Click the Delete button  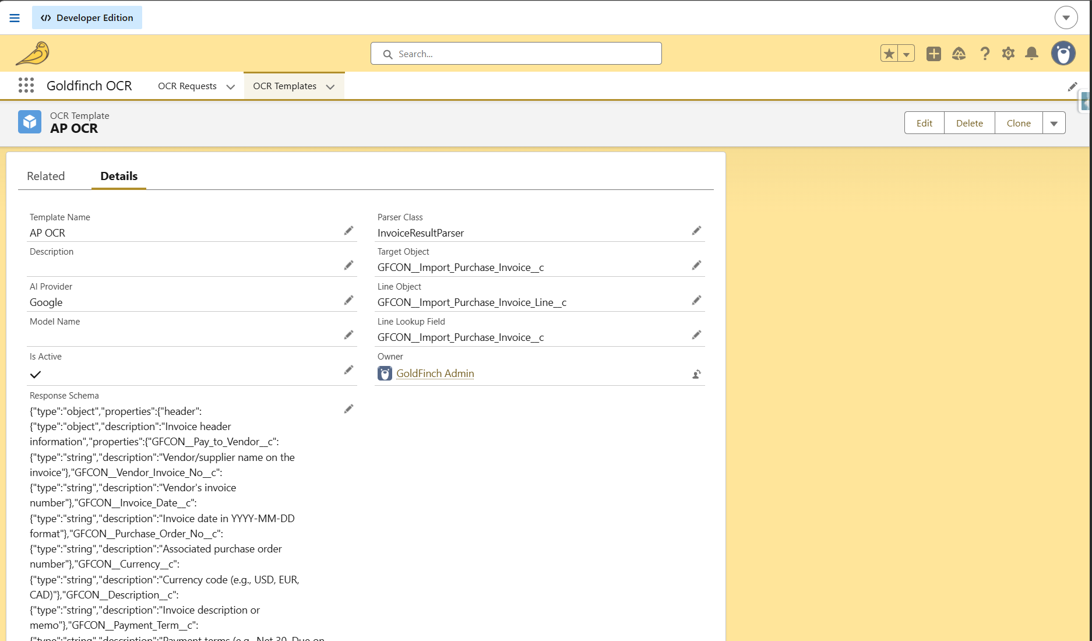click(970, 123)
